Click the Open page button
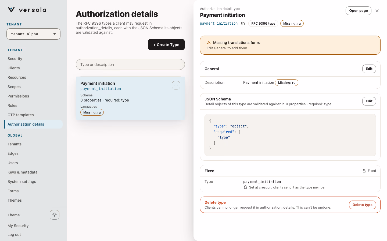This screenshot has height=241, width=387. pyautogui.click(x=359, y=11)
